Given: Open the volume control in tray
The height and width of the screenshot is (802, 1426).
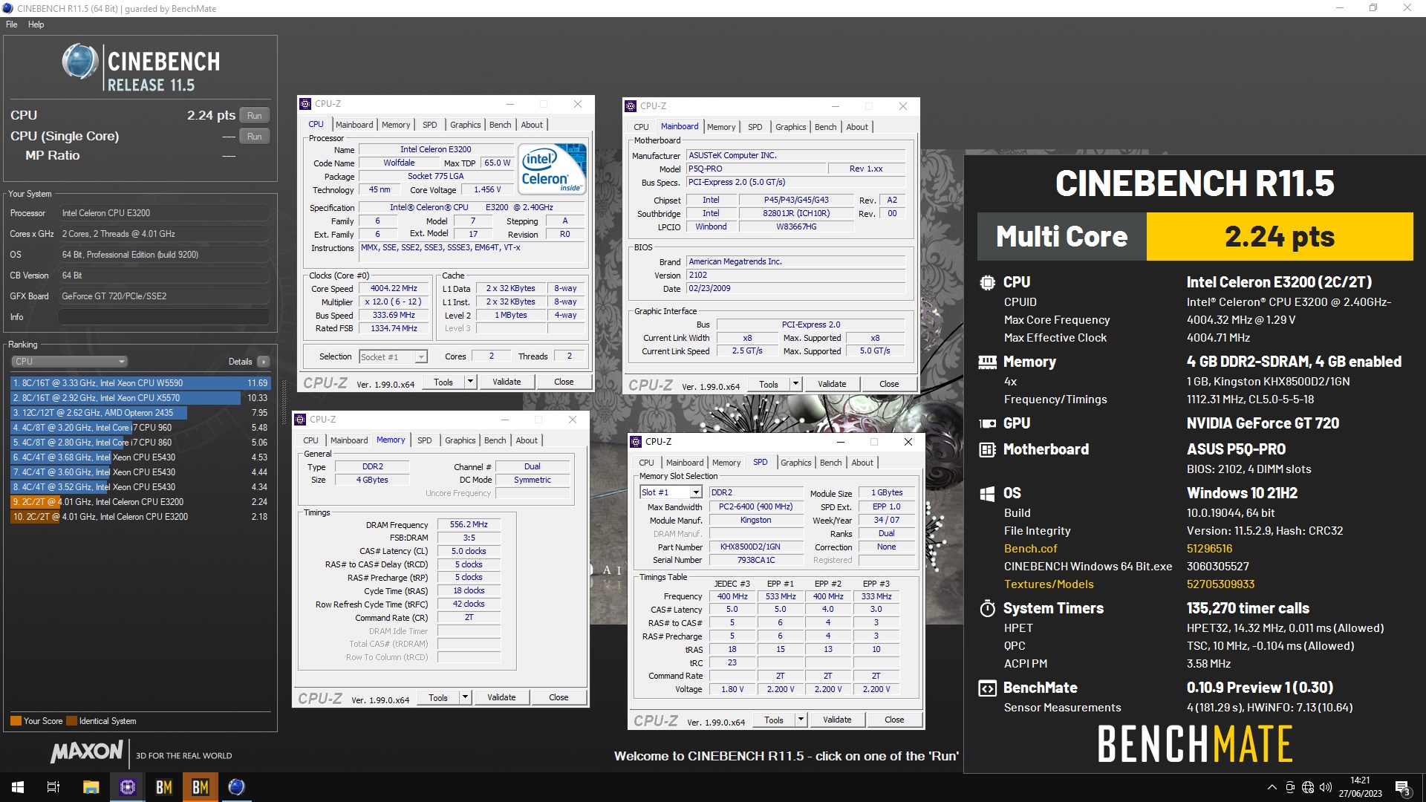Looking at the screenshot, I should (x=1326, y=787).
